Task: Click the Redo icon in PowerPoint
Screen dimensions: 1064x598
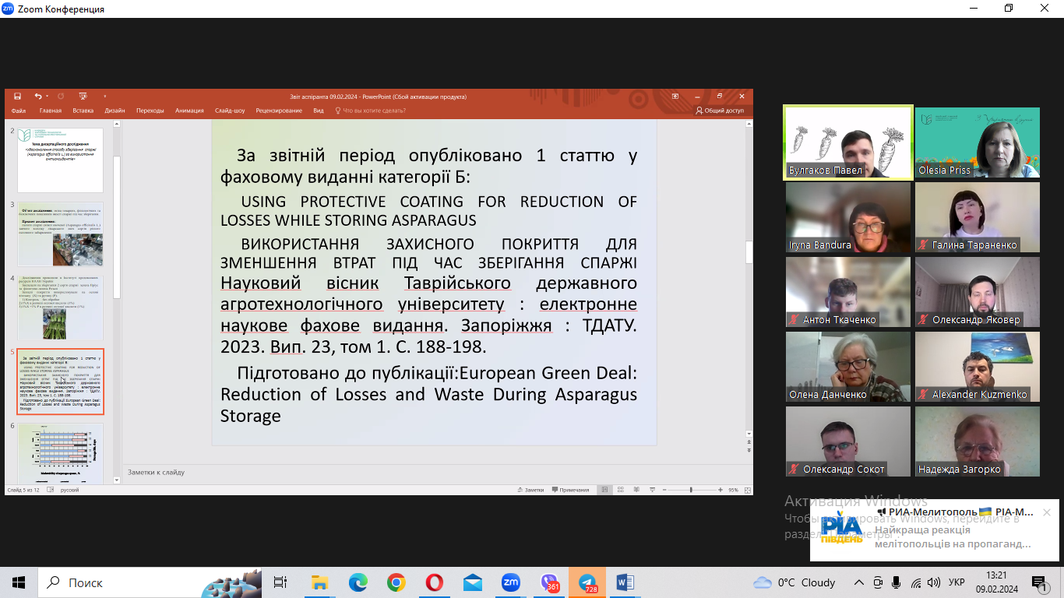Action: tap(61, 97)
